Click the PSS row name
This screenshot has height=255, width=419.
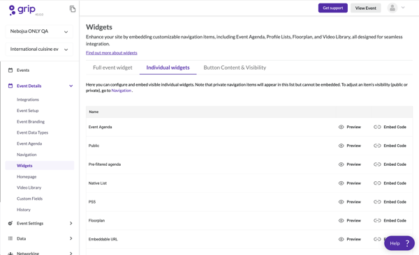(x=92, y=202)
